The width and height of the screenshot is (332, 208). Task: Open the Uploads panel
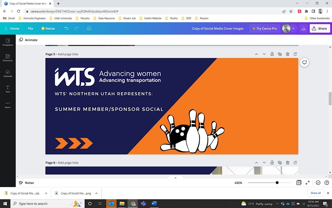(x=8, y=73)
